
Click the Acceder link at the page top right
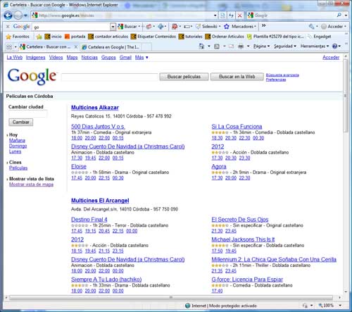point(331,57)
